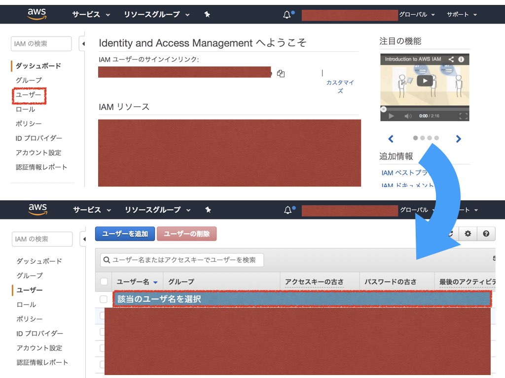Click the user name or access key search box
This screenshot has width=505, height=378.
[x=182, y=260]
